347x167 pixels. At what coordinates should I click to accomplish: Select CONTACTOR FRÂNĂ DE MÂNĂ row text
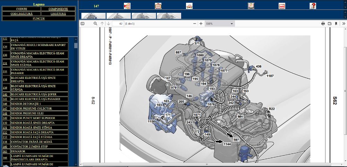pos(32,142)
